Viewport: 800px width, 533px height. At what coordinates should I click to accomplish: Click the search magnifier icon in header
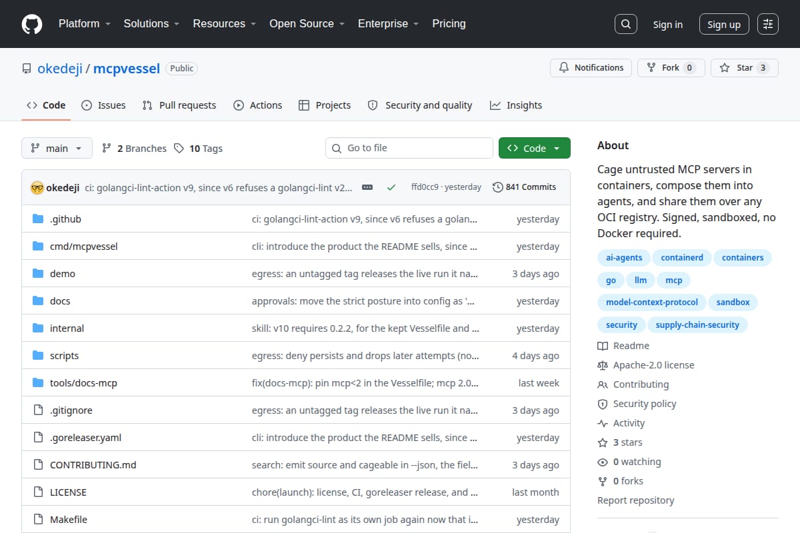point(625,24)
